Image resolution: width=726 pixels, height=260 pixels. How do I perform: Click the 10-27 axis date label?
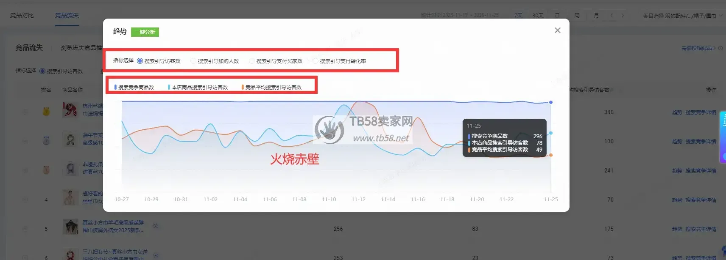pos(122,200)
